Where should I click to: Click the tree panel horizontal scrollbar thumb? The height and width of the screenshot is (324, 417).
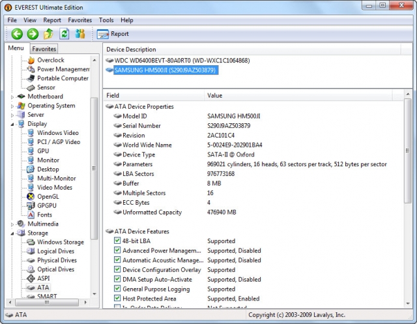coord(47,302)
